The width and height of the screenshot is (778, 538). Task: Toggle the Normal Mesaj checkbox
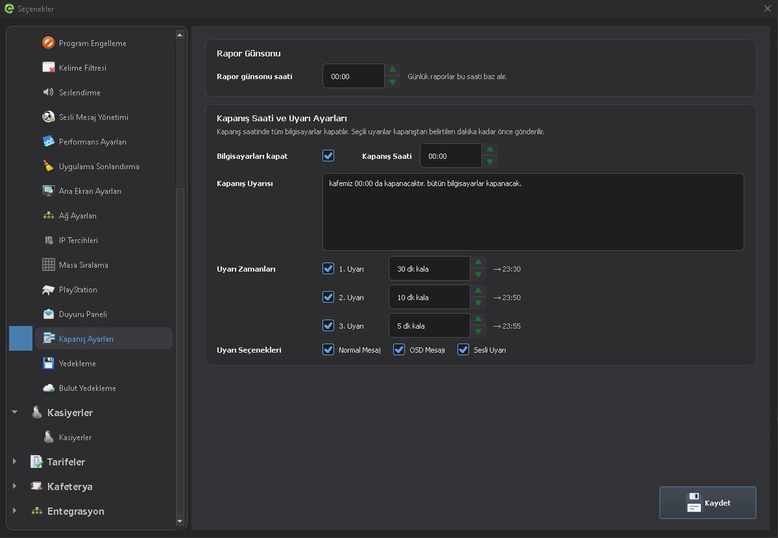tap(328, 349)
